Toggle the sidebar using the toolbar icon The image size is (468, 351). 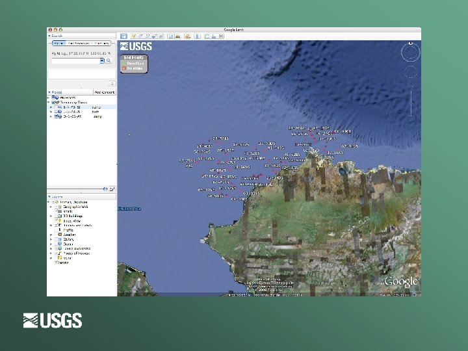pyautogui.click(x=123, y=36)
